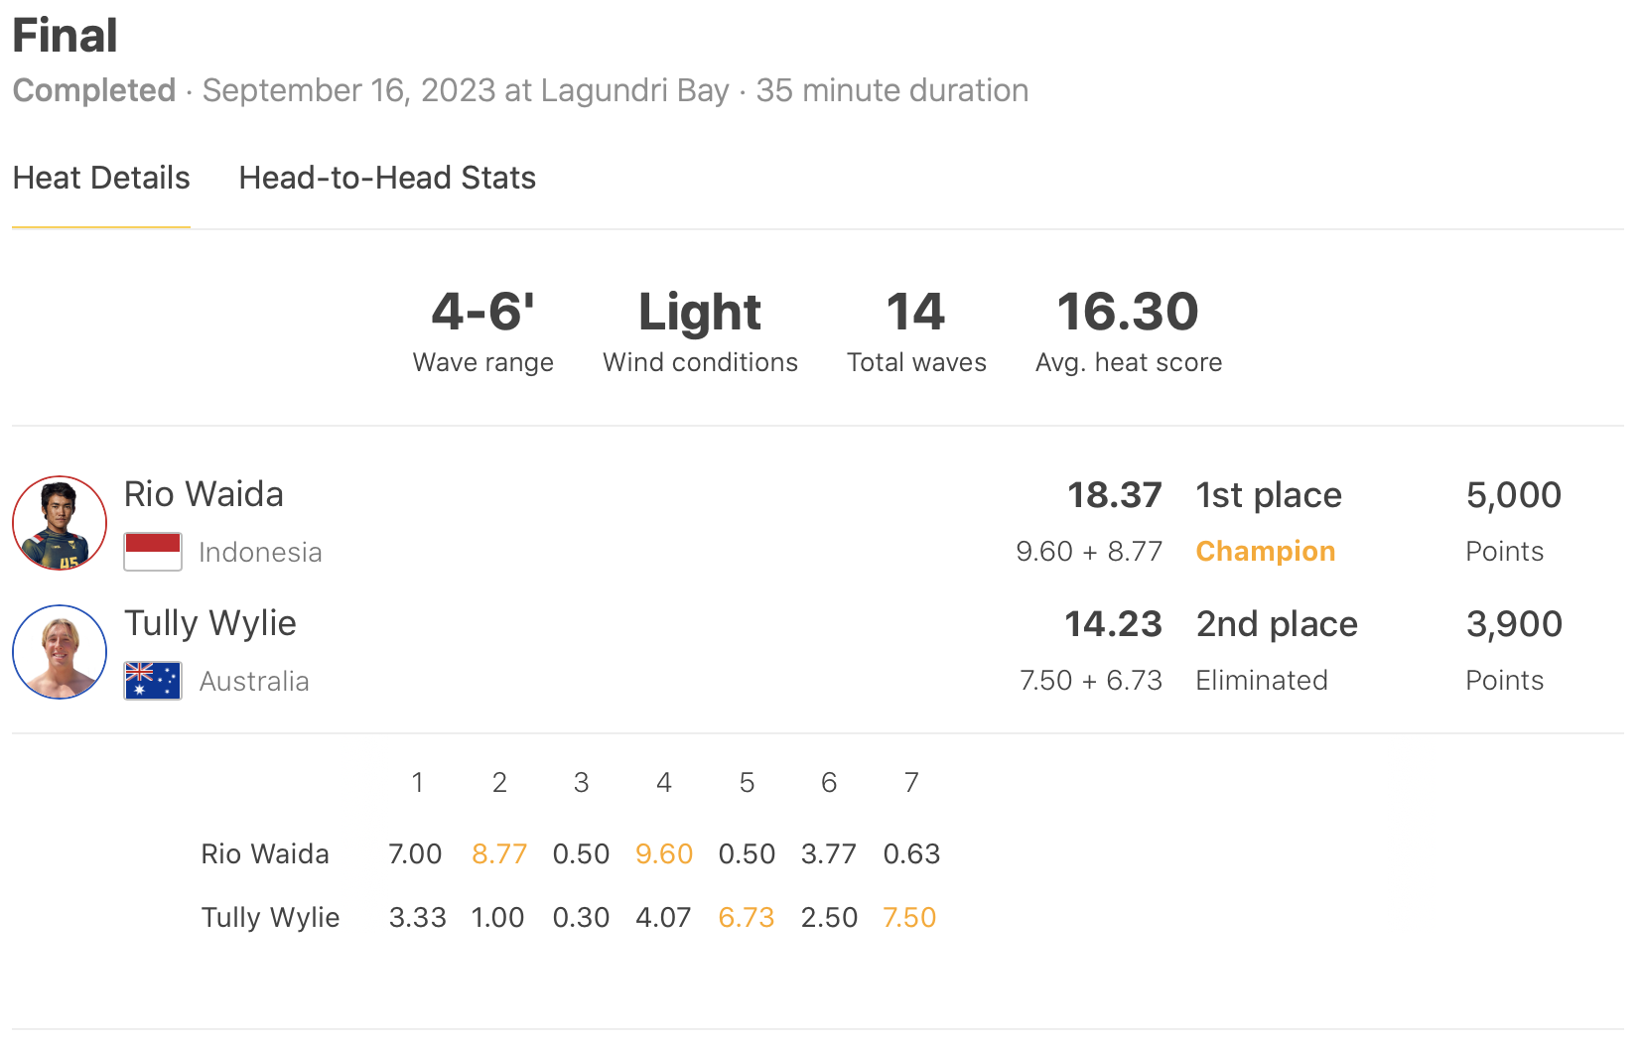Click the Final heat title
Viewport: 1642px width, 1038px height.
click(x=66, y=36)
